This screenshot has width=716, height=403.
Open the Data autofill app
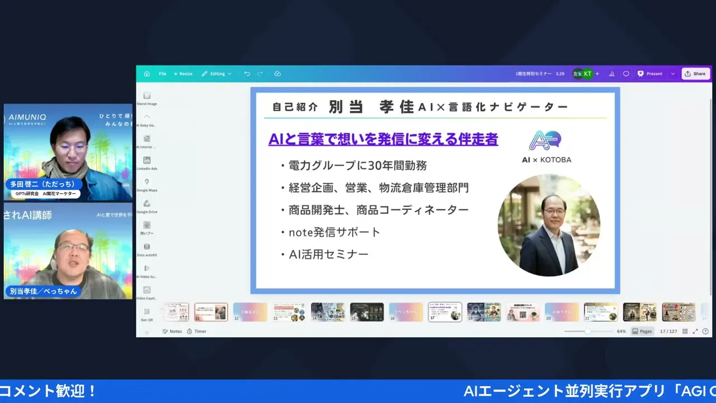pyautogui.click(x=147, y=250)
